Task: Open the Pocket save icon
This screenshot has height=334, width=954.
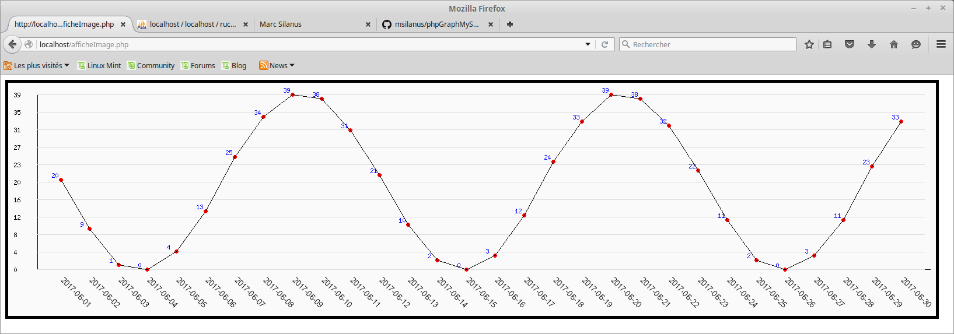Action: [850, 44]
